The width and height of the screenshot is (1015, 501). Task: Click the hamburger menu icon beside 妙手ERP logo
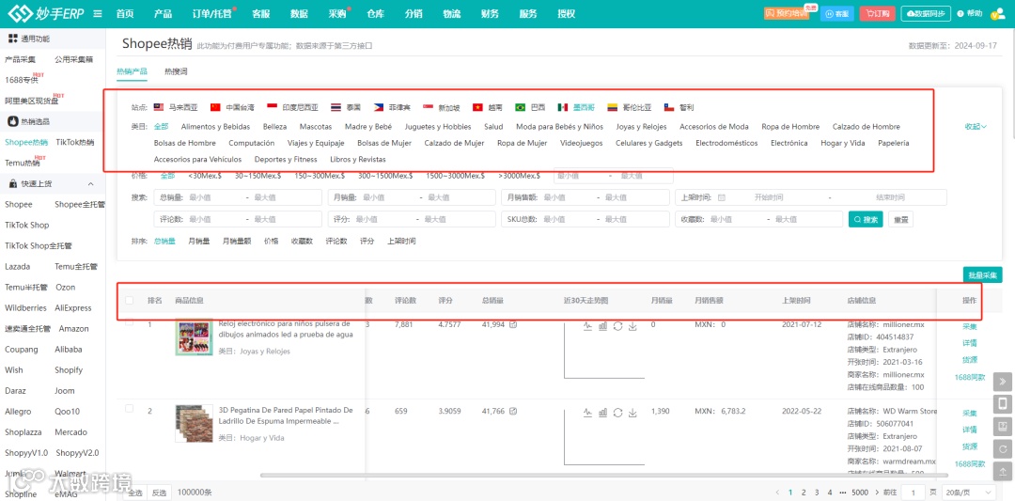click(97, 13)
